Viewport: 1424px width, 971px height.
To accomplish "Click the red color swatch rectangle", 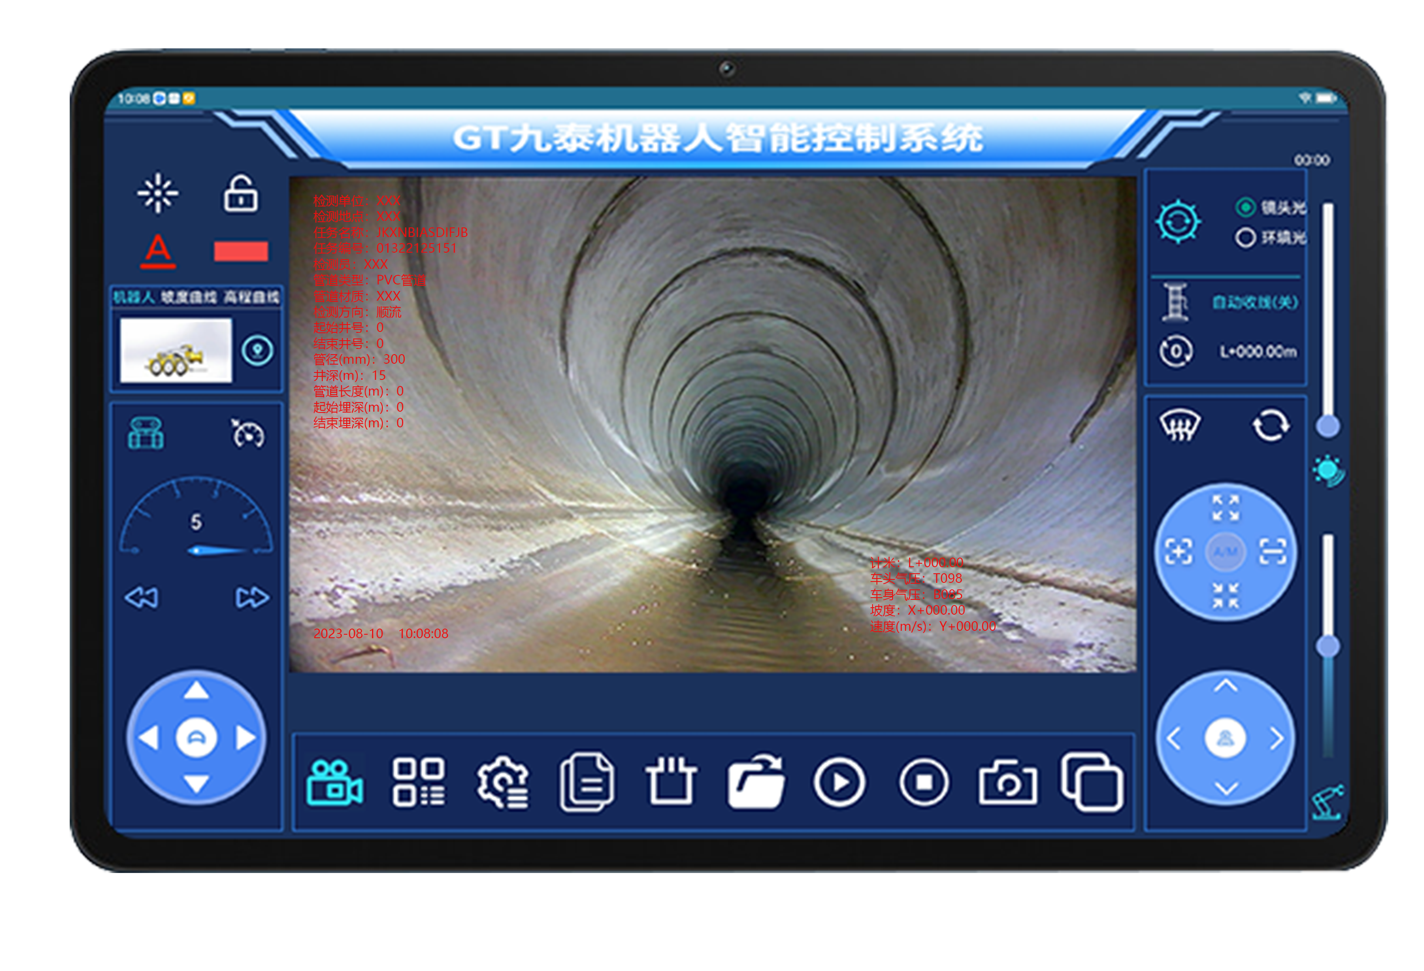I will coord(241,251).
